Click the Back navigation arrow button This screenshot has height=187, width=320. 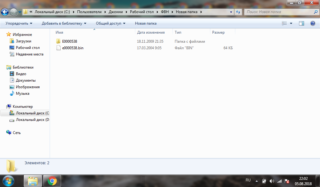point(5,12)
